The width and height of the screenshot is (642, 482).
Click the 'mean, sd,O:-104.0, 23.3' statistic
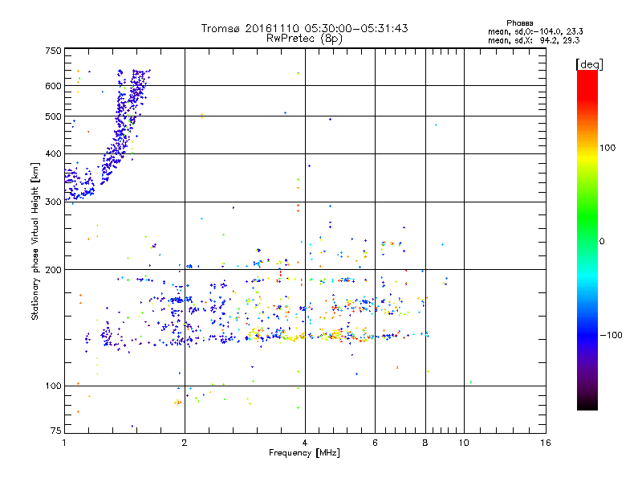coord(535,31)
